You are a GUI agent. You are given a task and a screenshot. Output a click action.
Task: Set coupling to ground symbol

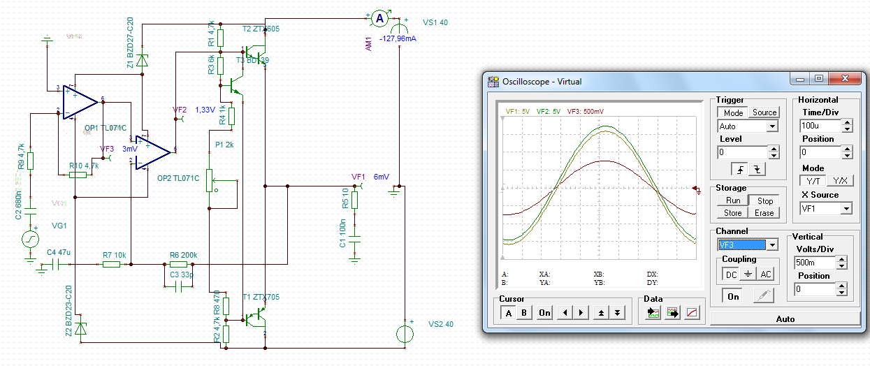coord(748,274)
